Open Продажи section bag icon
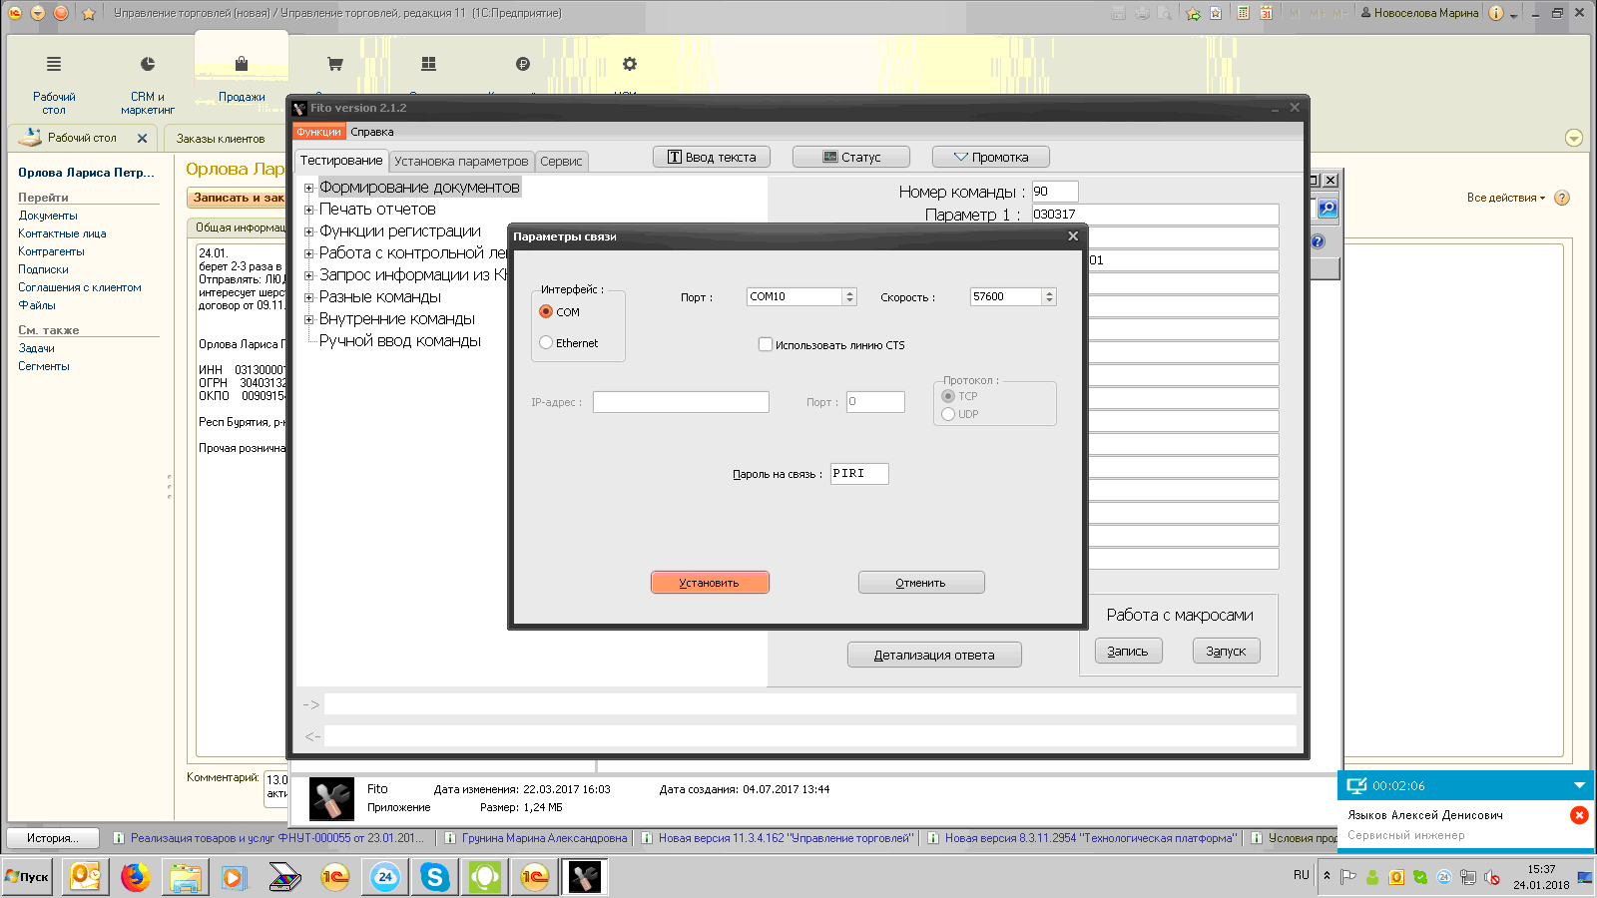 pyautogui.click(x=242, y=64)
